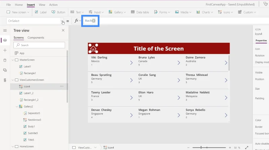269x150 pixels.
Task: Open the Input controls dropdown
Action: pos(96,12)
